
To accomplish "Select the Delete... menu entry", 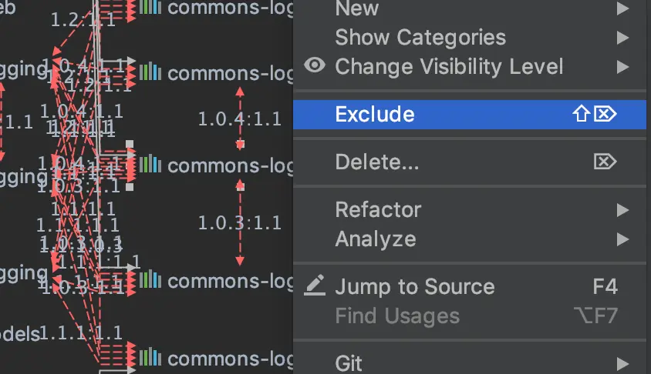I will tap(377, 162).
